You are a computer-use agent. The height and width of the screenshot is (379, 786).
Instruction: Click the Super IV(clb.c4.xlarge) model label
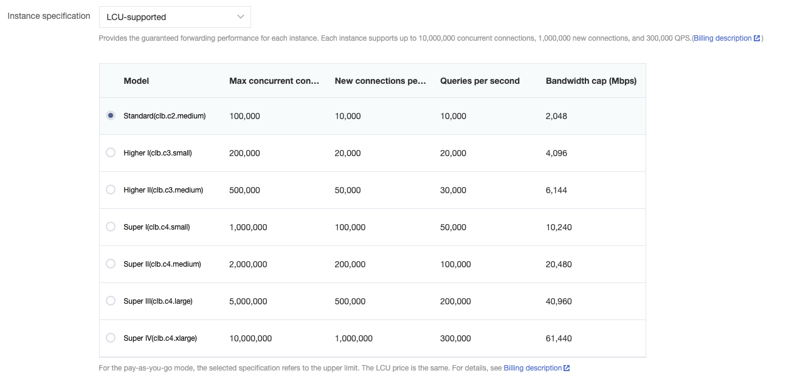point(160,338)
